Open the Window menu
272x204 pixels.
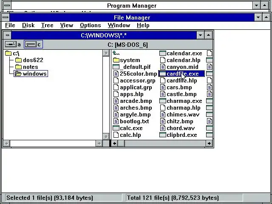click(119, 25)
